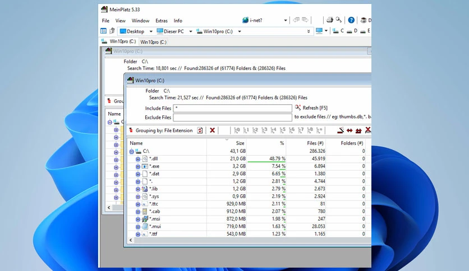Expand tree to level 0 icon

pyautogui.click(x=237, y=130)
